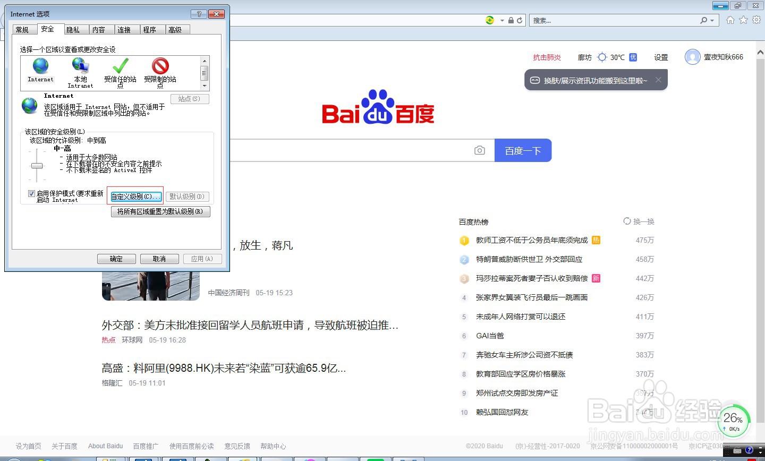Open the 抗击肺炎 link
765x461 pixels.
pos(547,57)
